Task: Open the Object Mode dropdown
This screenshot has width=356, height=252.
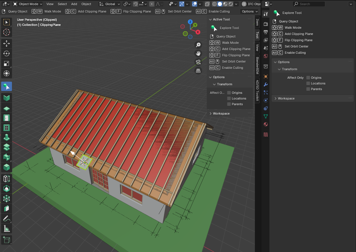Action: [27, 4]
